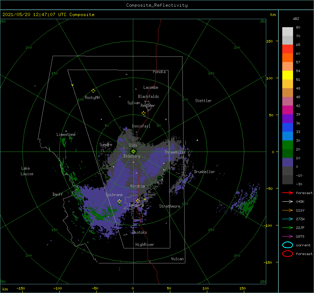314x293 pixels.
Task: Pick the hot pink 42 dBZ swatch
Action: tap(287, 110)
